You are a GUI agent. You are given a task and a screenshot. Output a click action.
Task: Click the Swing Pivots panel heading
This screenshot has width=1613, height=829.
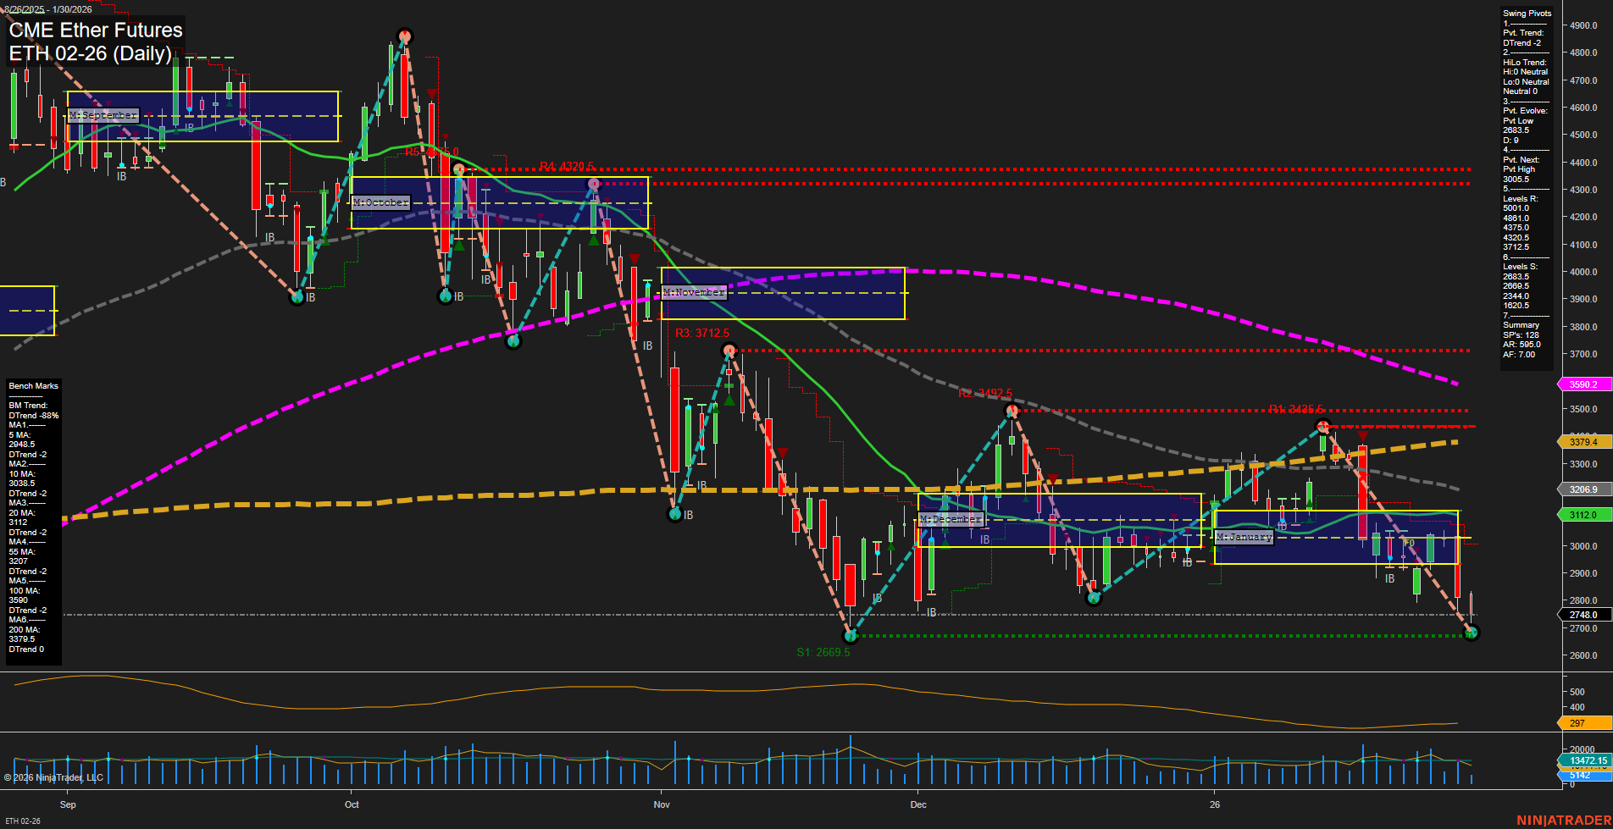(x=1527, y=14)
